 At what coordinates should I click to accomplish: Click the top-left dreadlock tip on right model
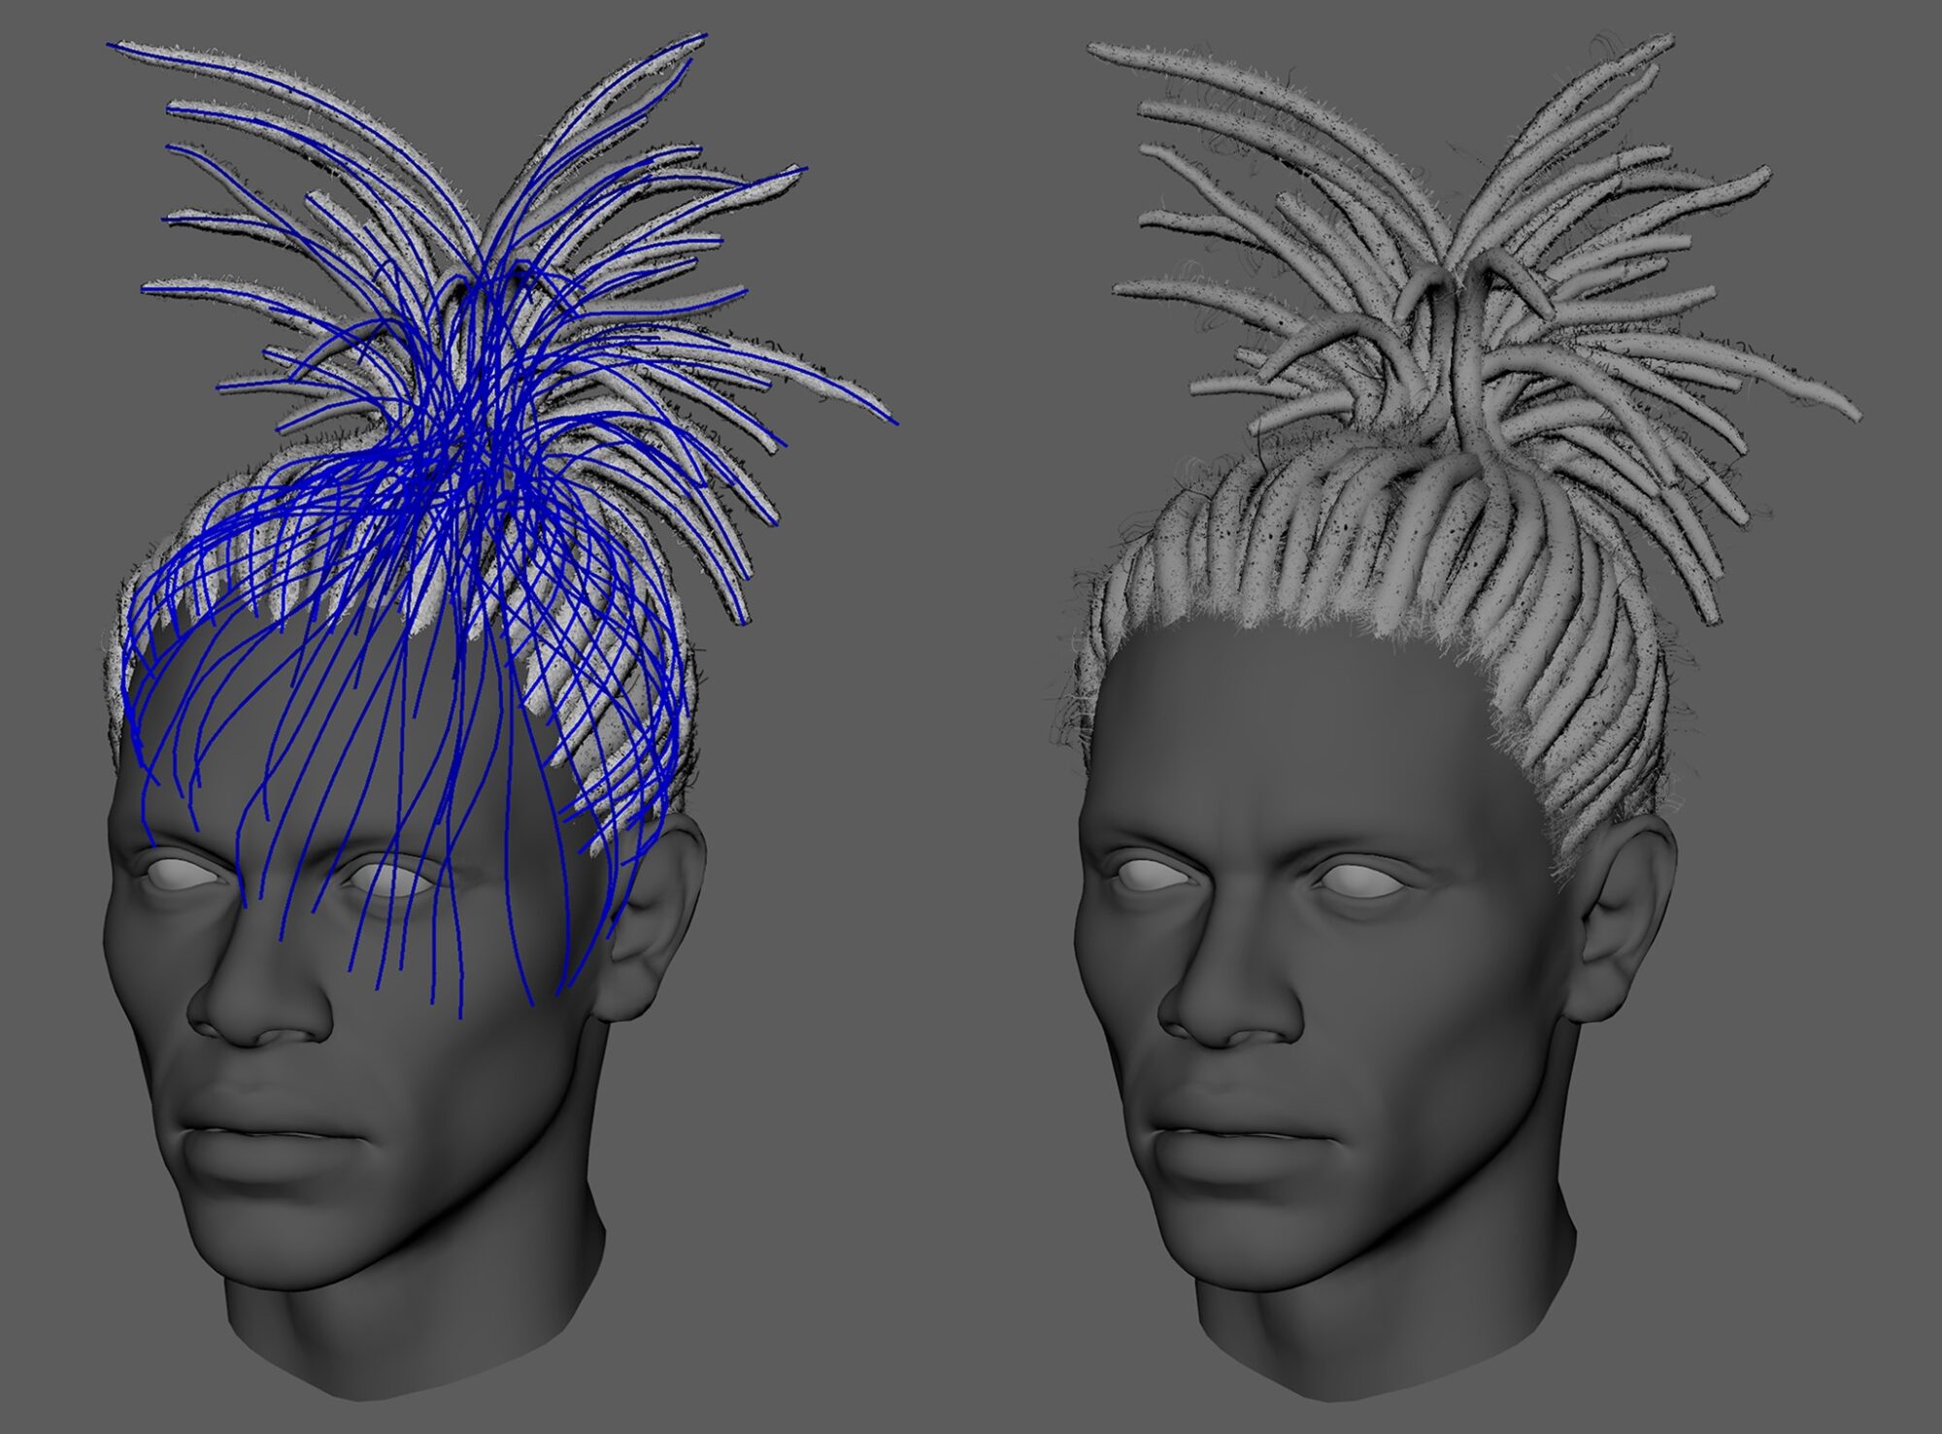(x=1094, y=47)
